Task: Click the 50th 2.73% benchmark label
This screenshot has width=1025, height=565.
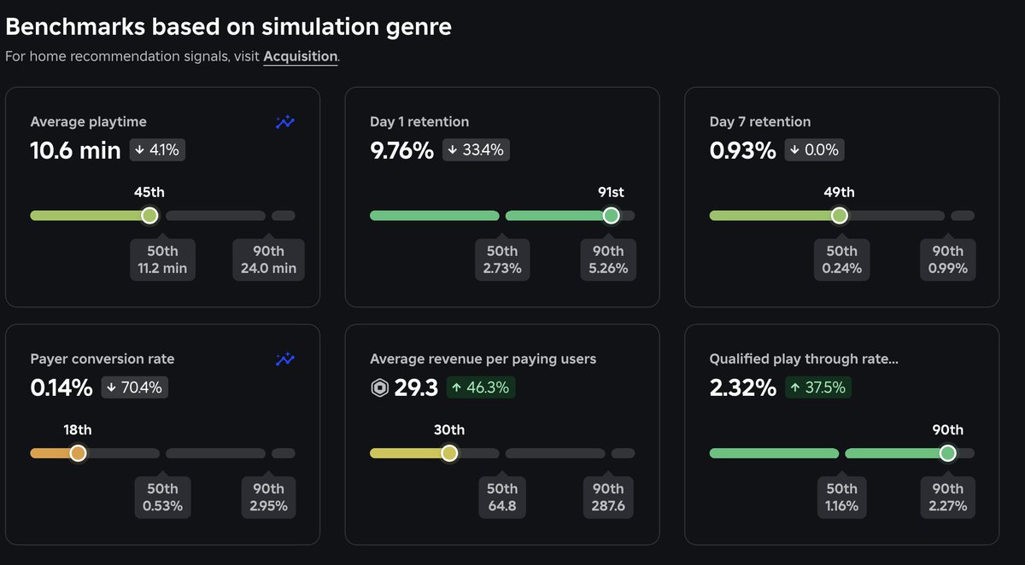Action: pos(502,259)
